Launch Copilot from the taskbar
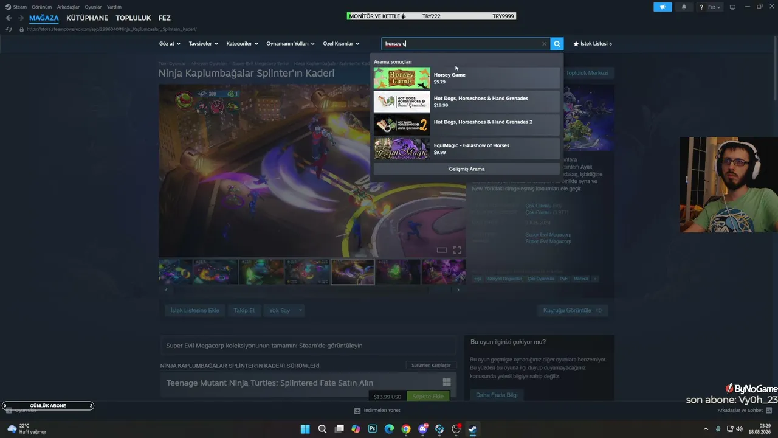Image resolution: width=778 pixels, height=438 pixels. (x=356, y=429)
